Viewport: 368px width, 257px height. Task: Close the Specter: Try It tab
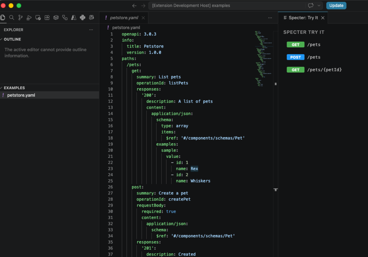coord(323,18)
